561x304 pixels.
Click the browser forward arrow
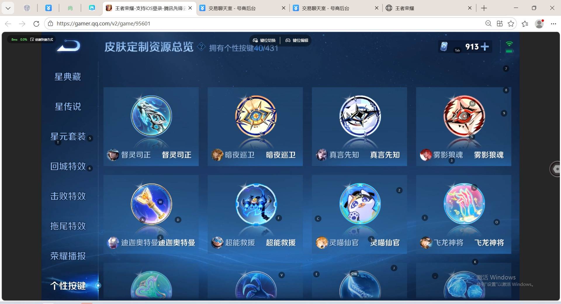tap(22, 24)
